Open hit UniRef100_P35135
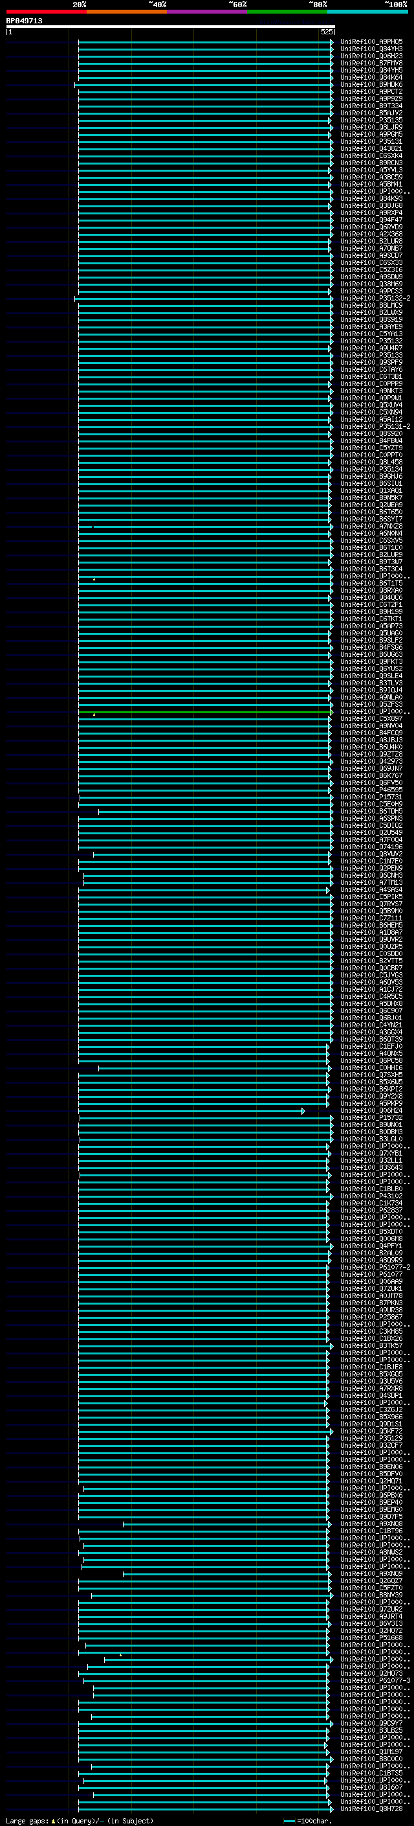 (371, 120)
